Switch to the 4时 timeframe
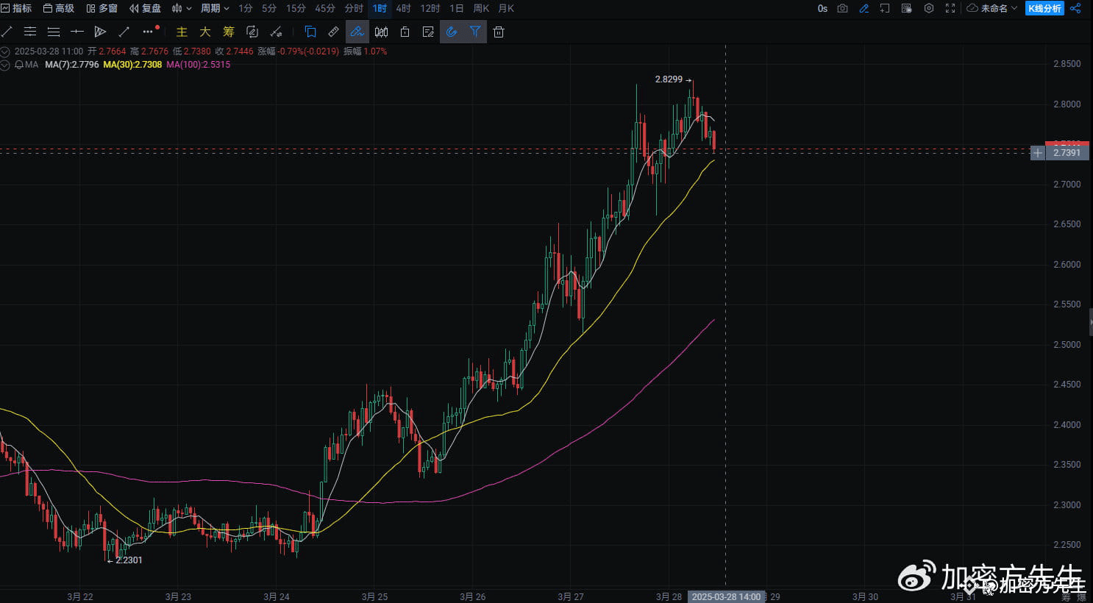 [403, 8]
